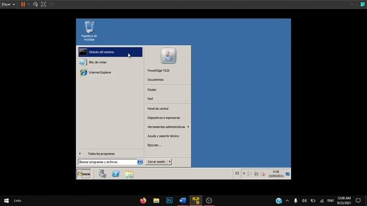Click the Cerrar sesión button
The width and height of the screenshot is (367, 206).
click(x=157, y=161)
